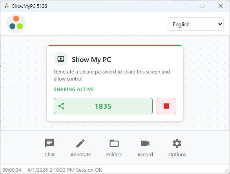Click the ShowMyPC three-dot logo

[16, 24]
